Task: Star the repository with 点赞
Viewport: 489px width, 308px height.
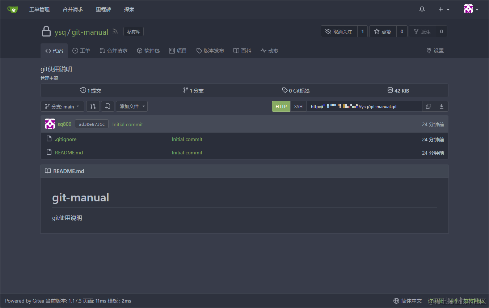Action: pos(383,31)
